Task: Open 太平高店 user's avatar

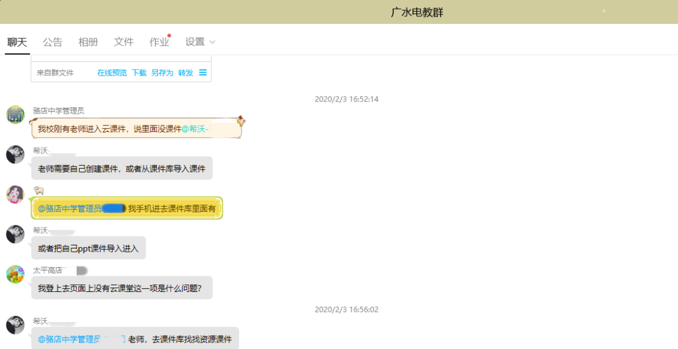Action: point(16,274)
